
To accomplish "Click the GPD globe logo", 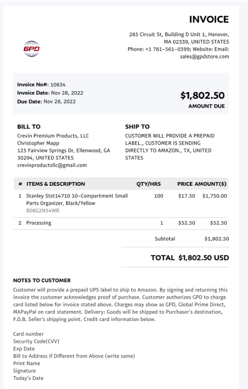I will [32, 49].
